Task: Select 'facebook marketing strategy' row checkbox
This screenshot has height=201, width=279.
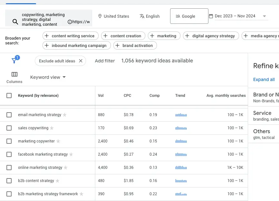Action: (9, 154)
